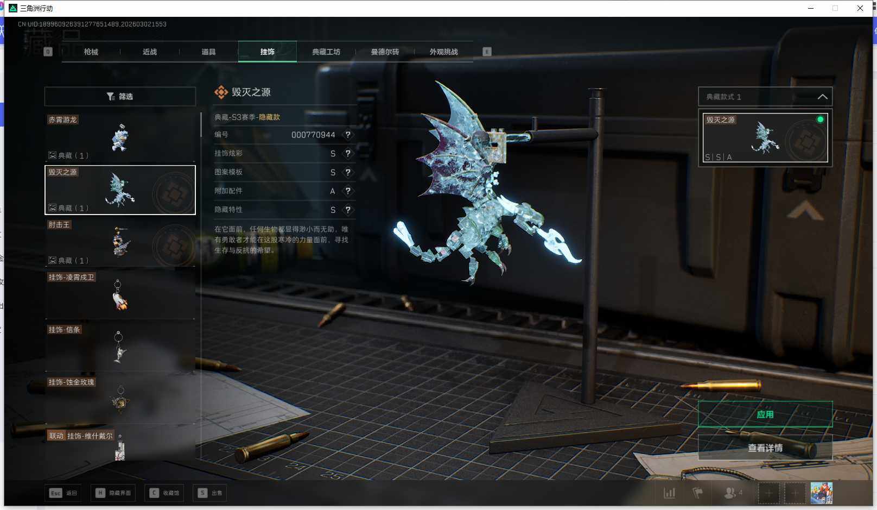
Task: Select the 赤霄游龙 charm in list
Action: point(120,137)
